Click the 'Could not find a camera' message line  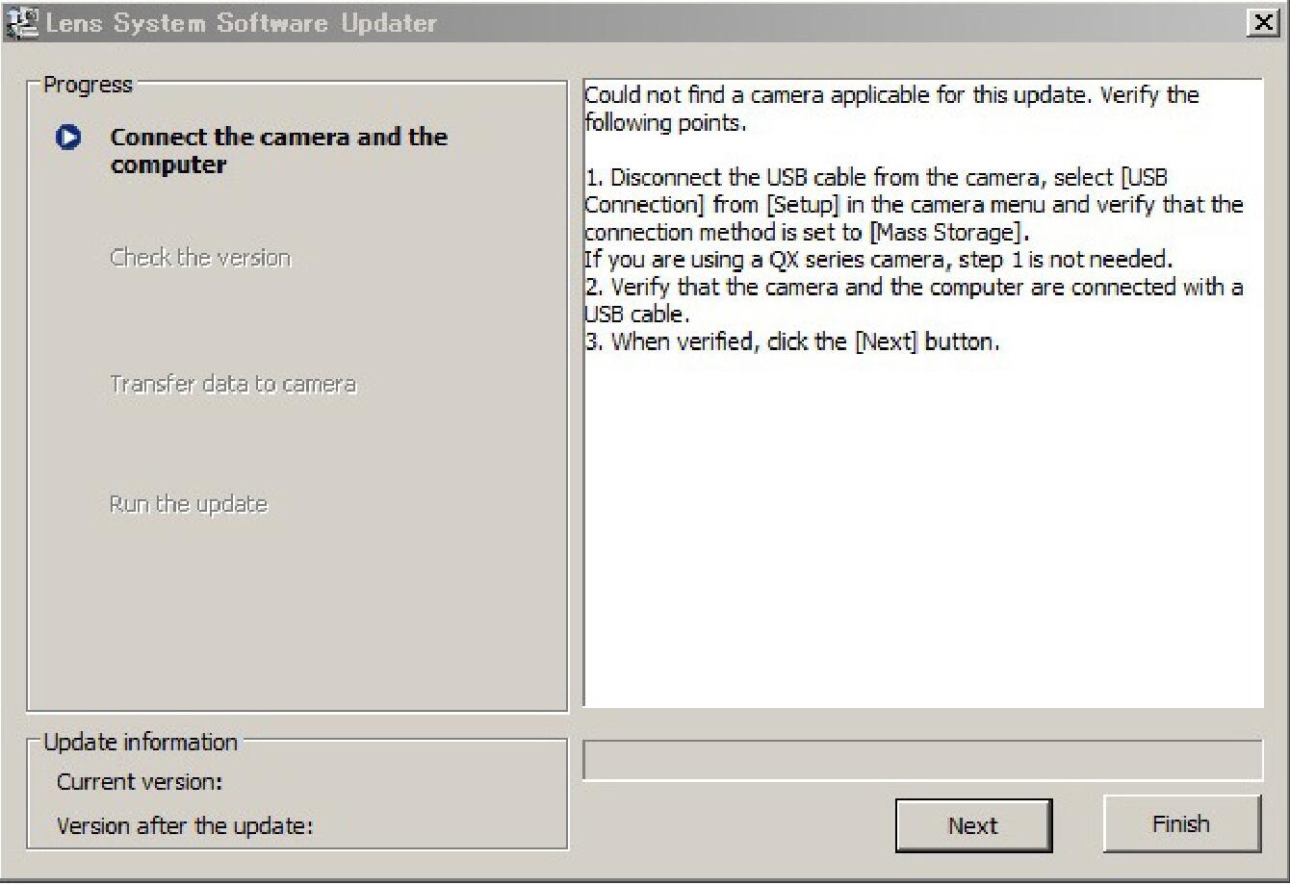click(891, 96)
